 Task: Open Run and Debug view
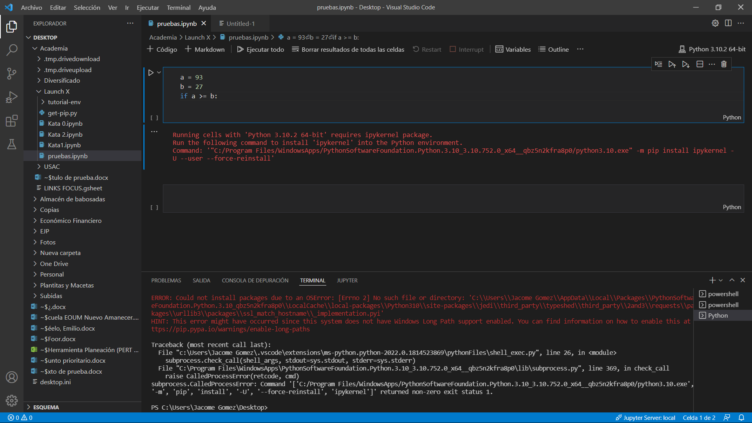(12, 97)
